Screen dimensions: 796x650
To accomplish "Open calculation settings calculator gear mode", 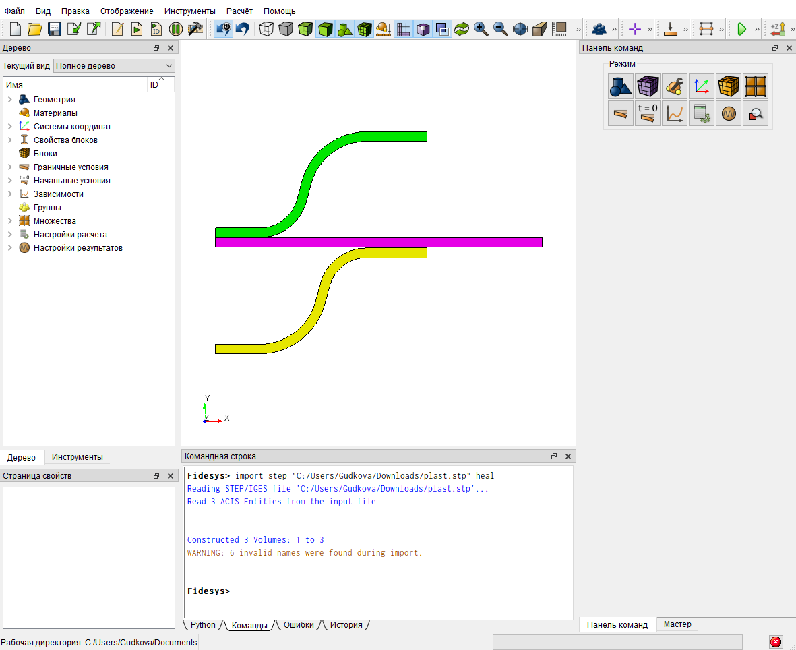I will (702, 113).
